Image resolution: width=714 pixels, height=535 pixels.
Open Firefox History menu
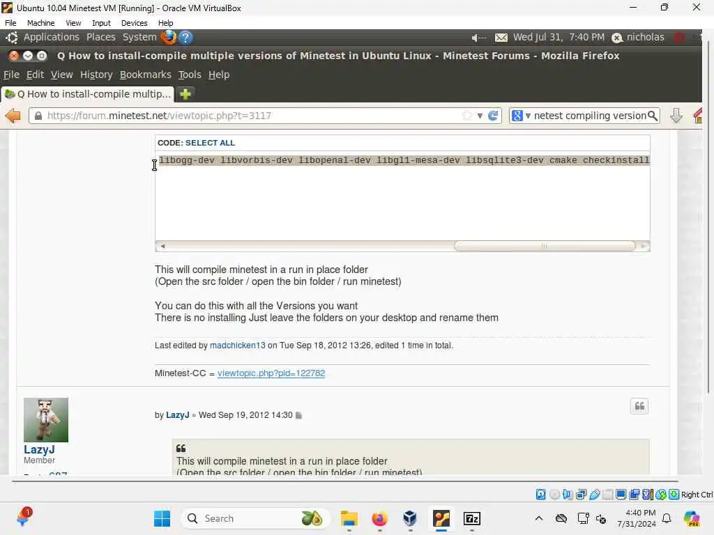click(96, 75)
